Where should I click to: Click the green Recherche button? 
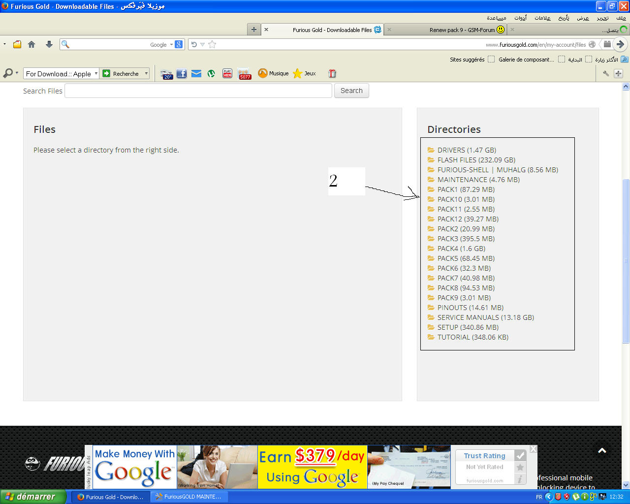point(122,74)
